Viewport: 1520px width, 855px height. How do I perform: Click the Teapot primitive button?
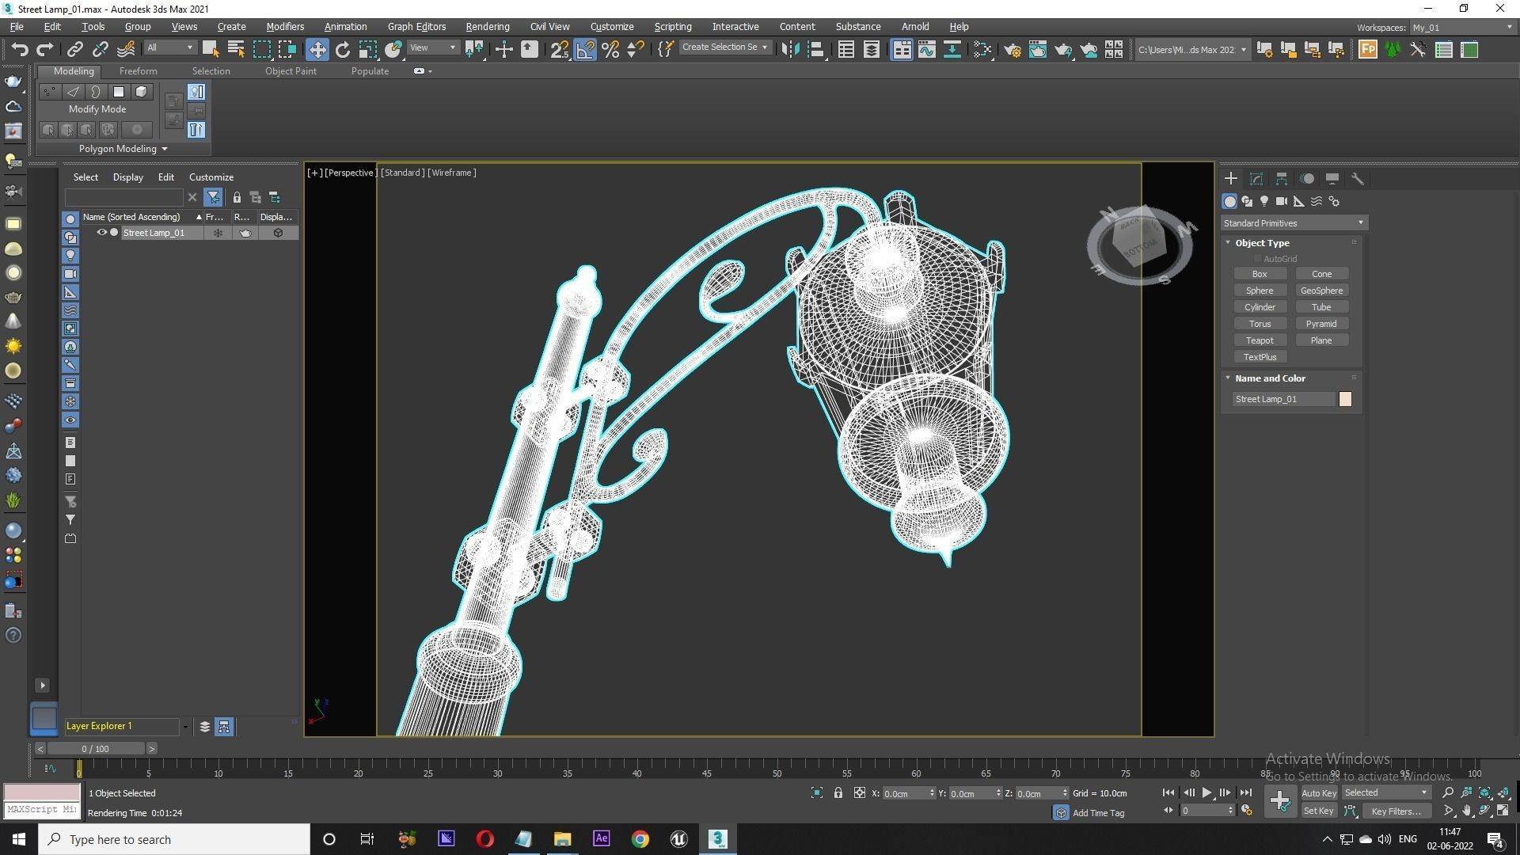click(1259, 340)
